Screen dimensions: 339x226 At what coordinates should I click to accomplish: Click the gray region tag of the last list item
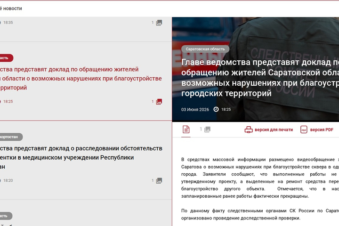coord(5,216)
